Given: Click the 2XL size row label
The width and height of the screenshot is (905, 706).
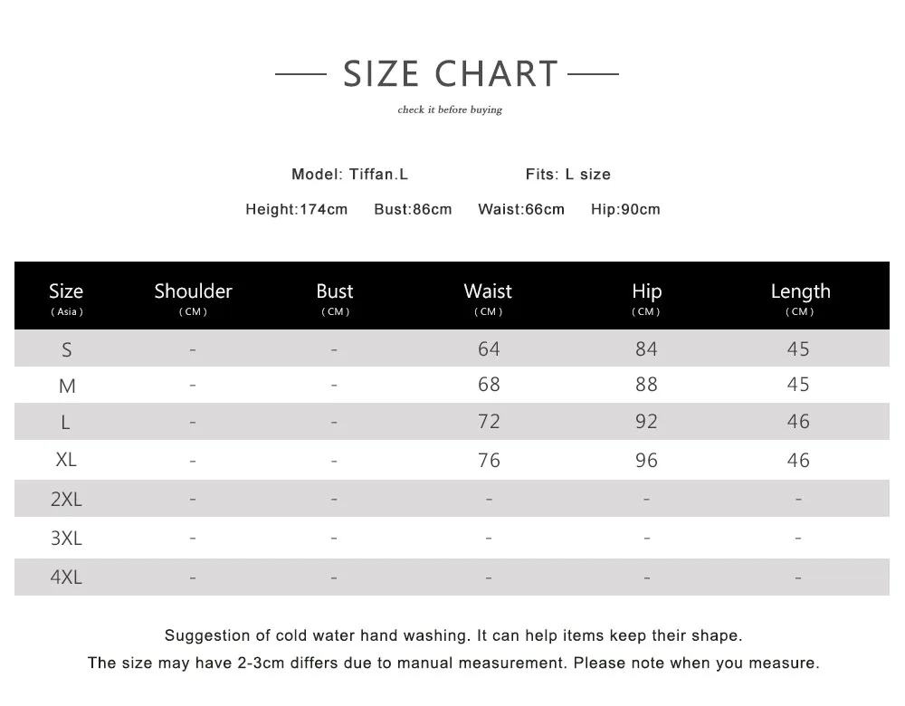Looking at the screenshot, I should coord(66,499).
